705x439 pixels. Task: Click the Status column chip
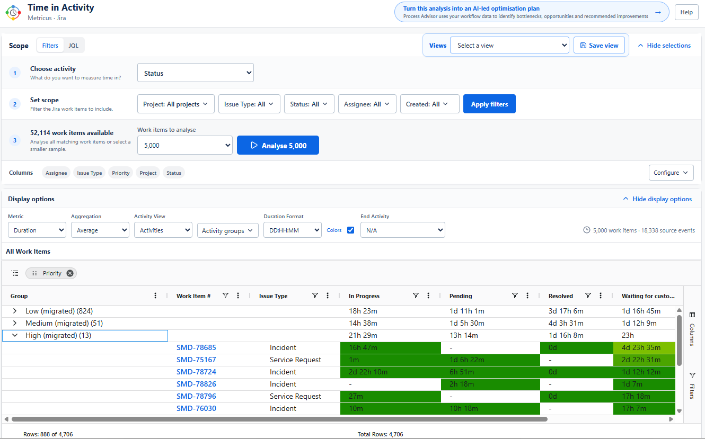click(x=174, y=173)
